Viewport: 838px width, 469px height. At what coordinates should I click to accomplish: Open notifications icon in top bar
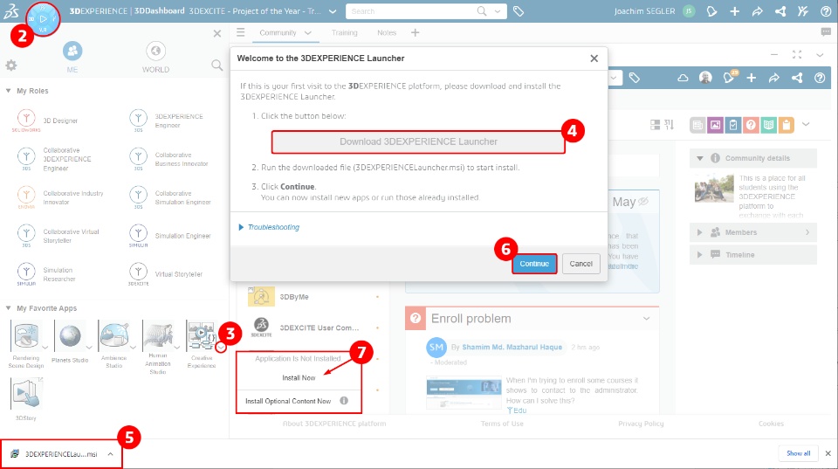tap(711, 11)
